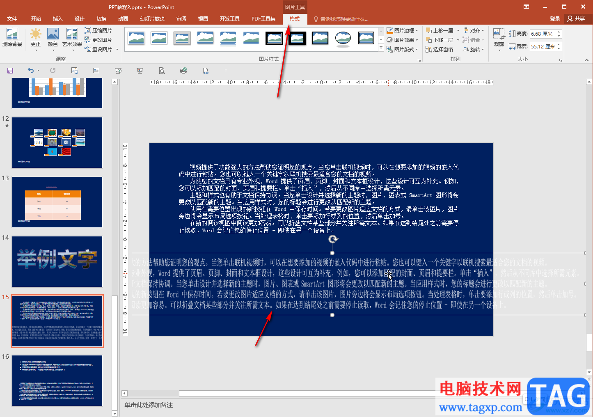Apply the last compound black frame style
Screen dimensions: 593x417
tap(366, 38)
